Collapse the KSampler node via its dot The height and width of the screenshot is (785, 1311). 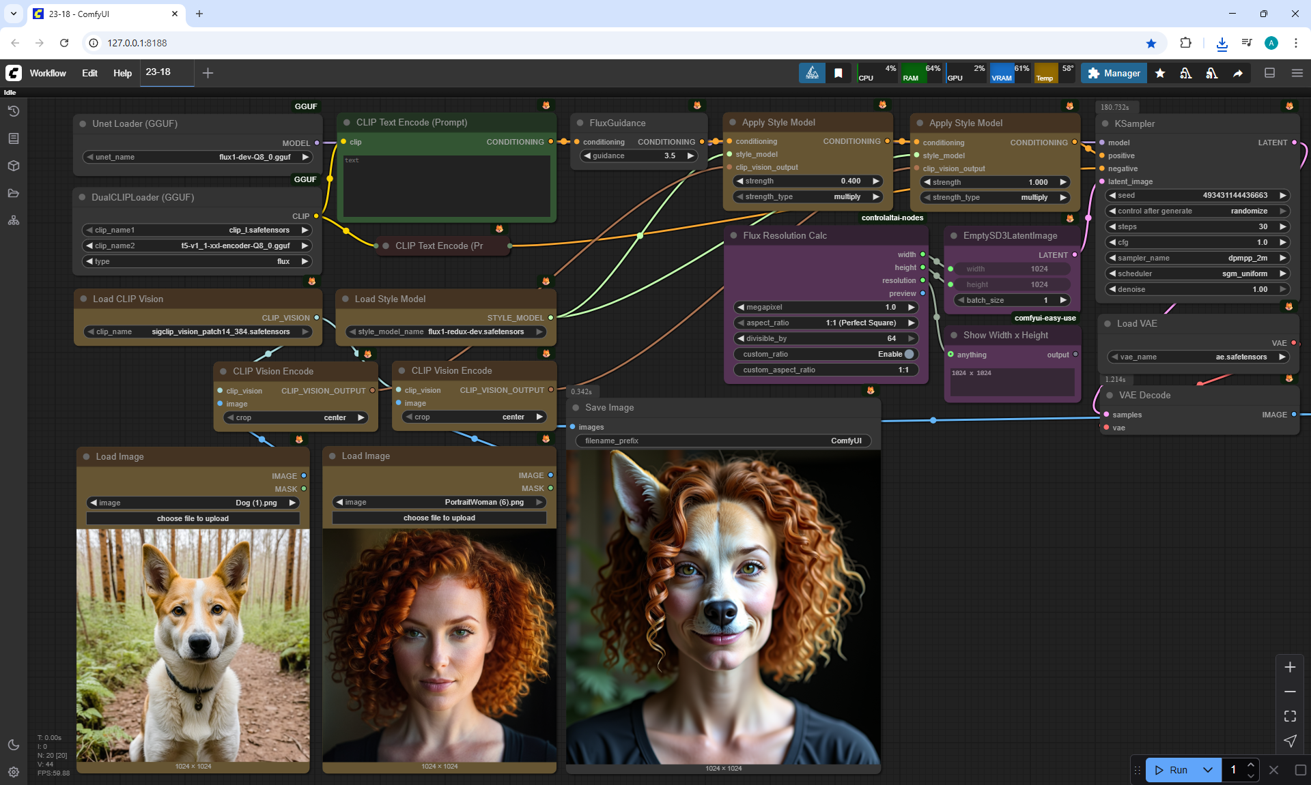[1106, 123]
